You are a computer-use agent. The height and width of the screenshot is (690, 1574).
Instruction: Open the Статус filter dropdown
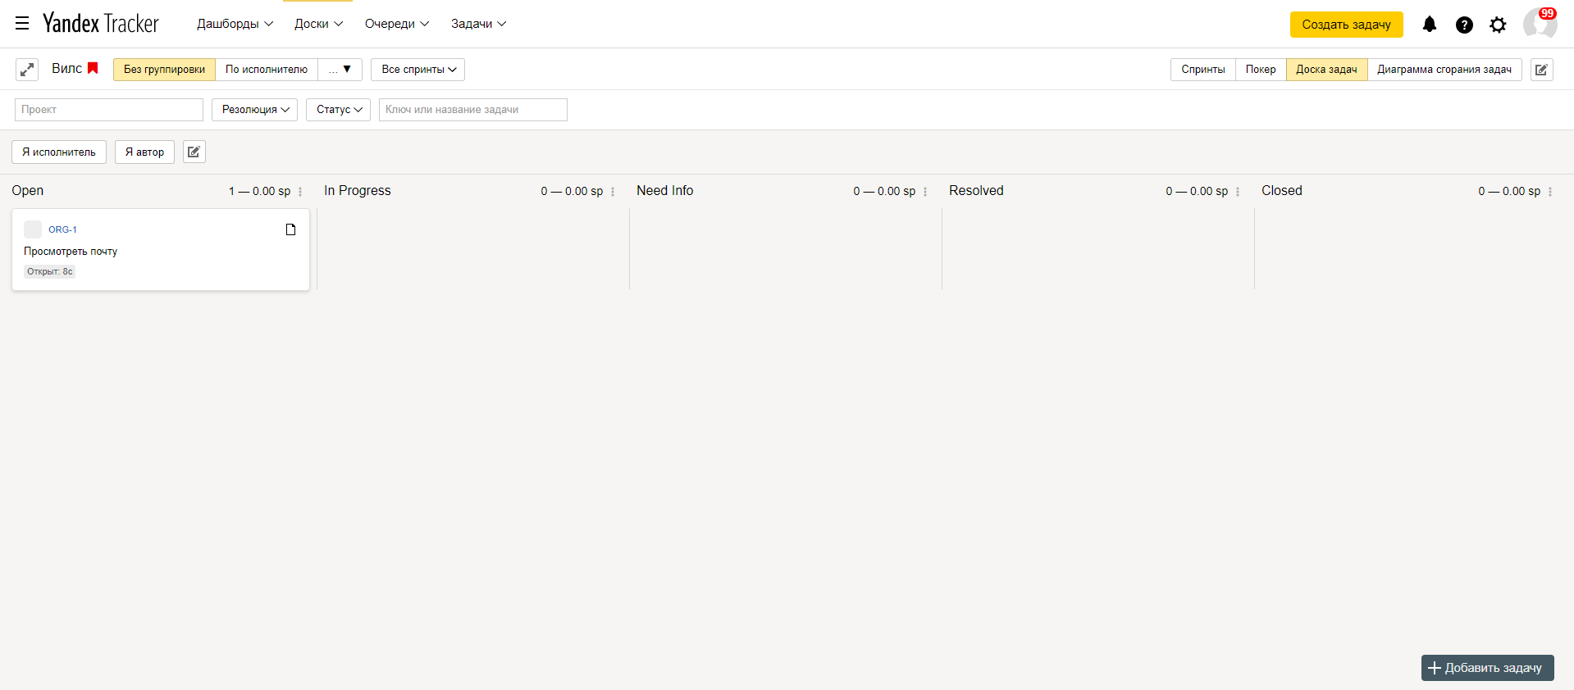(338, 110)
